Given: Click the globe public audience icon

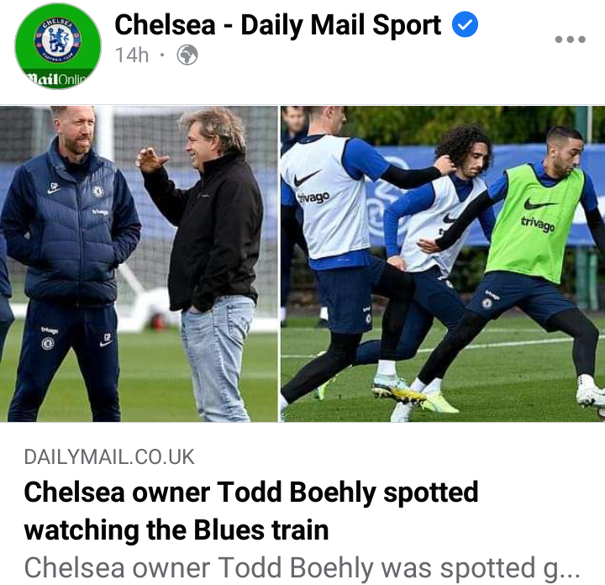Looking at the screenshot, I should coord(187,55).
